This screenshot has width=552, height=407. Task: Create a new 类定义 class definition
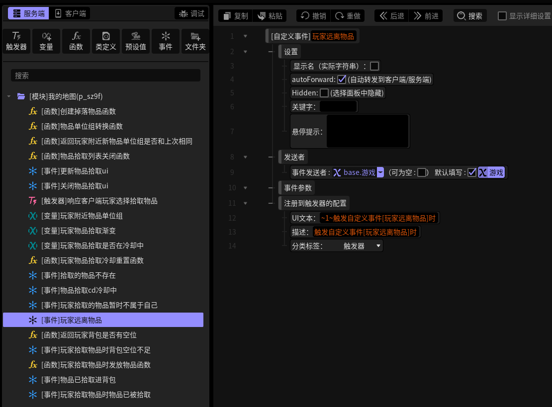pyautogui.click(x=105, y=41)
